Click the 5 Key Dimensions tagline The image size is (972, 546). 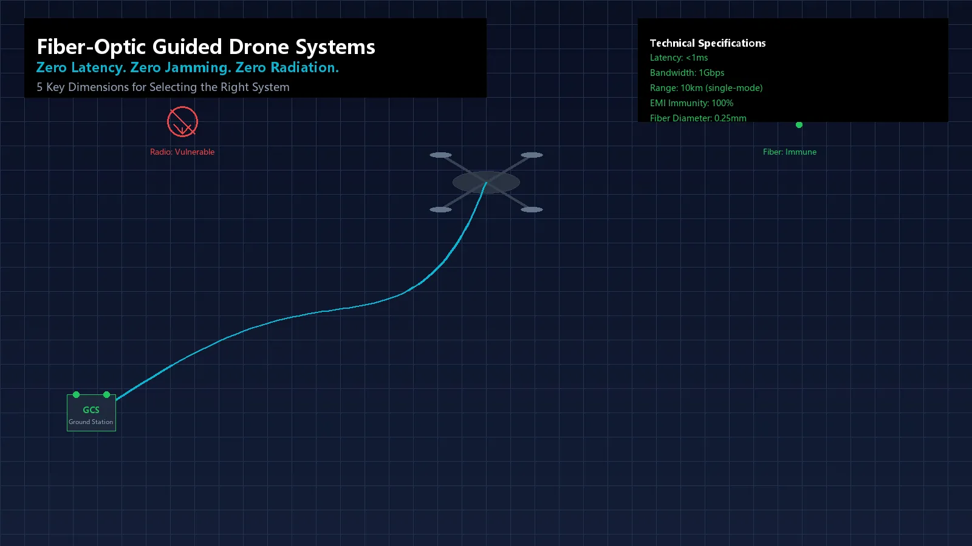163,87
